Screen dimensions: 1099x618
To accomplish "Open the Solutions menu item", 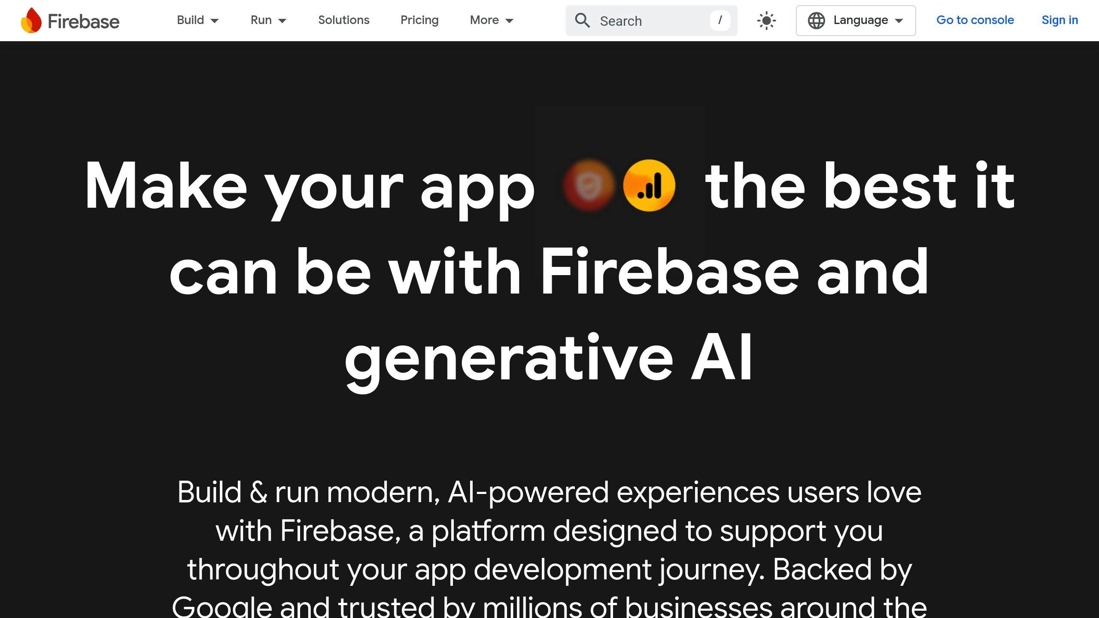I will pos(343,20).
